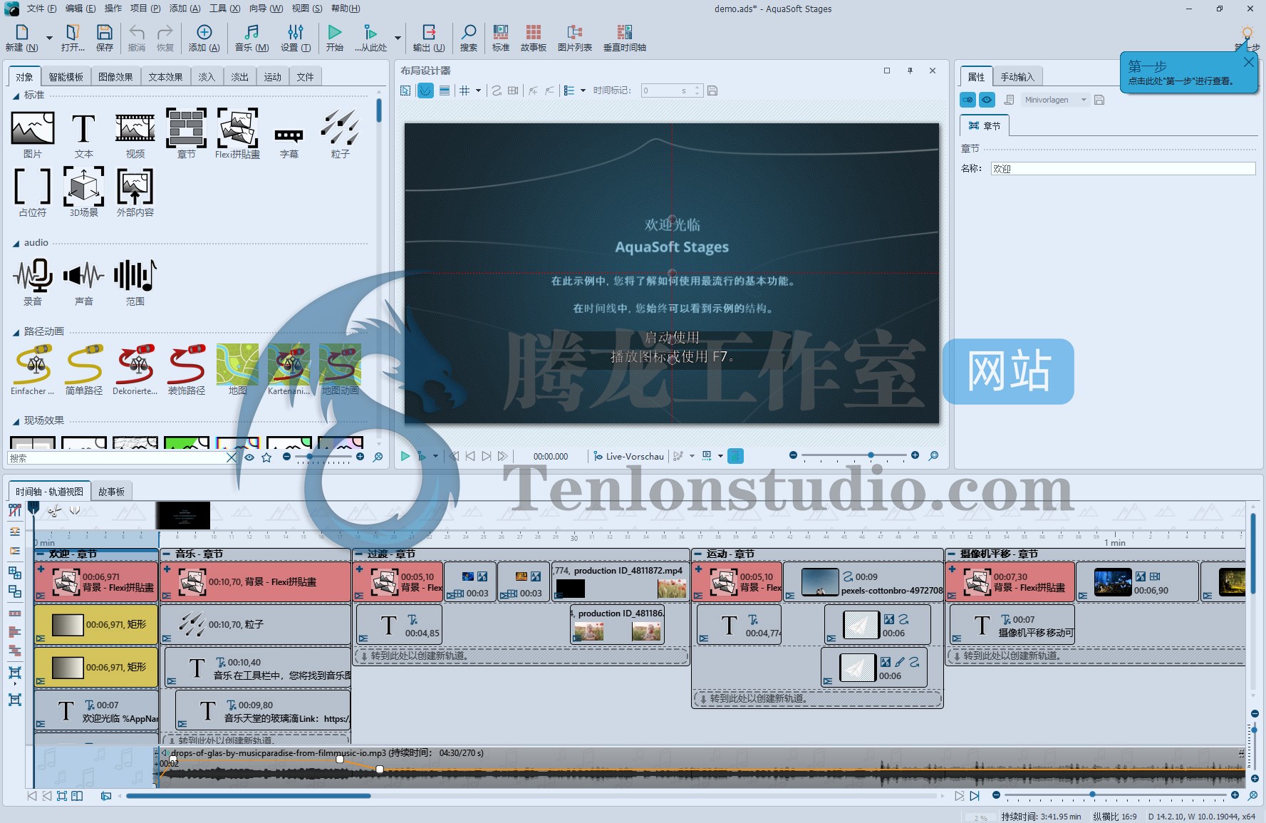Click the 输出 (U) export button
The height and width of the screenshot is (823, 1266).
pos(429,38)
